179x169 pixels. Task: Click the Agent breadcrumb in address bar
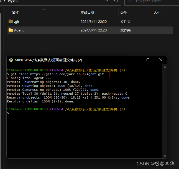[x=13, y=1]
